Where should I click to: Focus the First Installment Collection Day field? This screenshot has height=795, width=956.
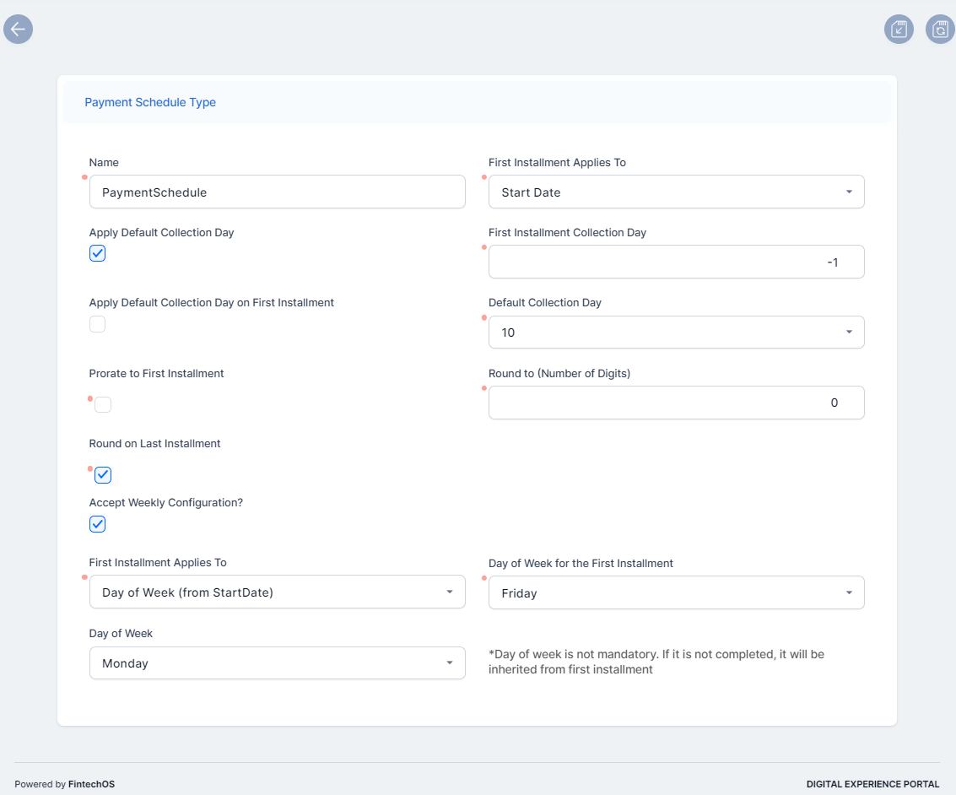(x=676, y=262)
